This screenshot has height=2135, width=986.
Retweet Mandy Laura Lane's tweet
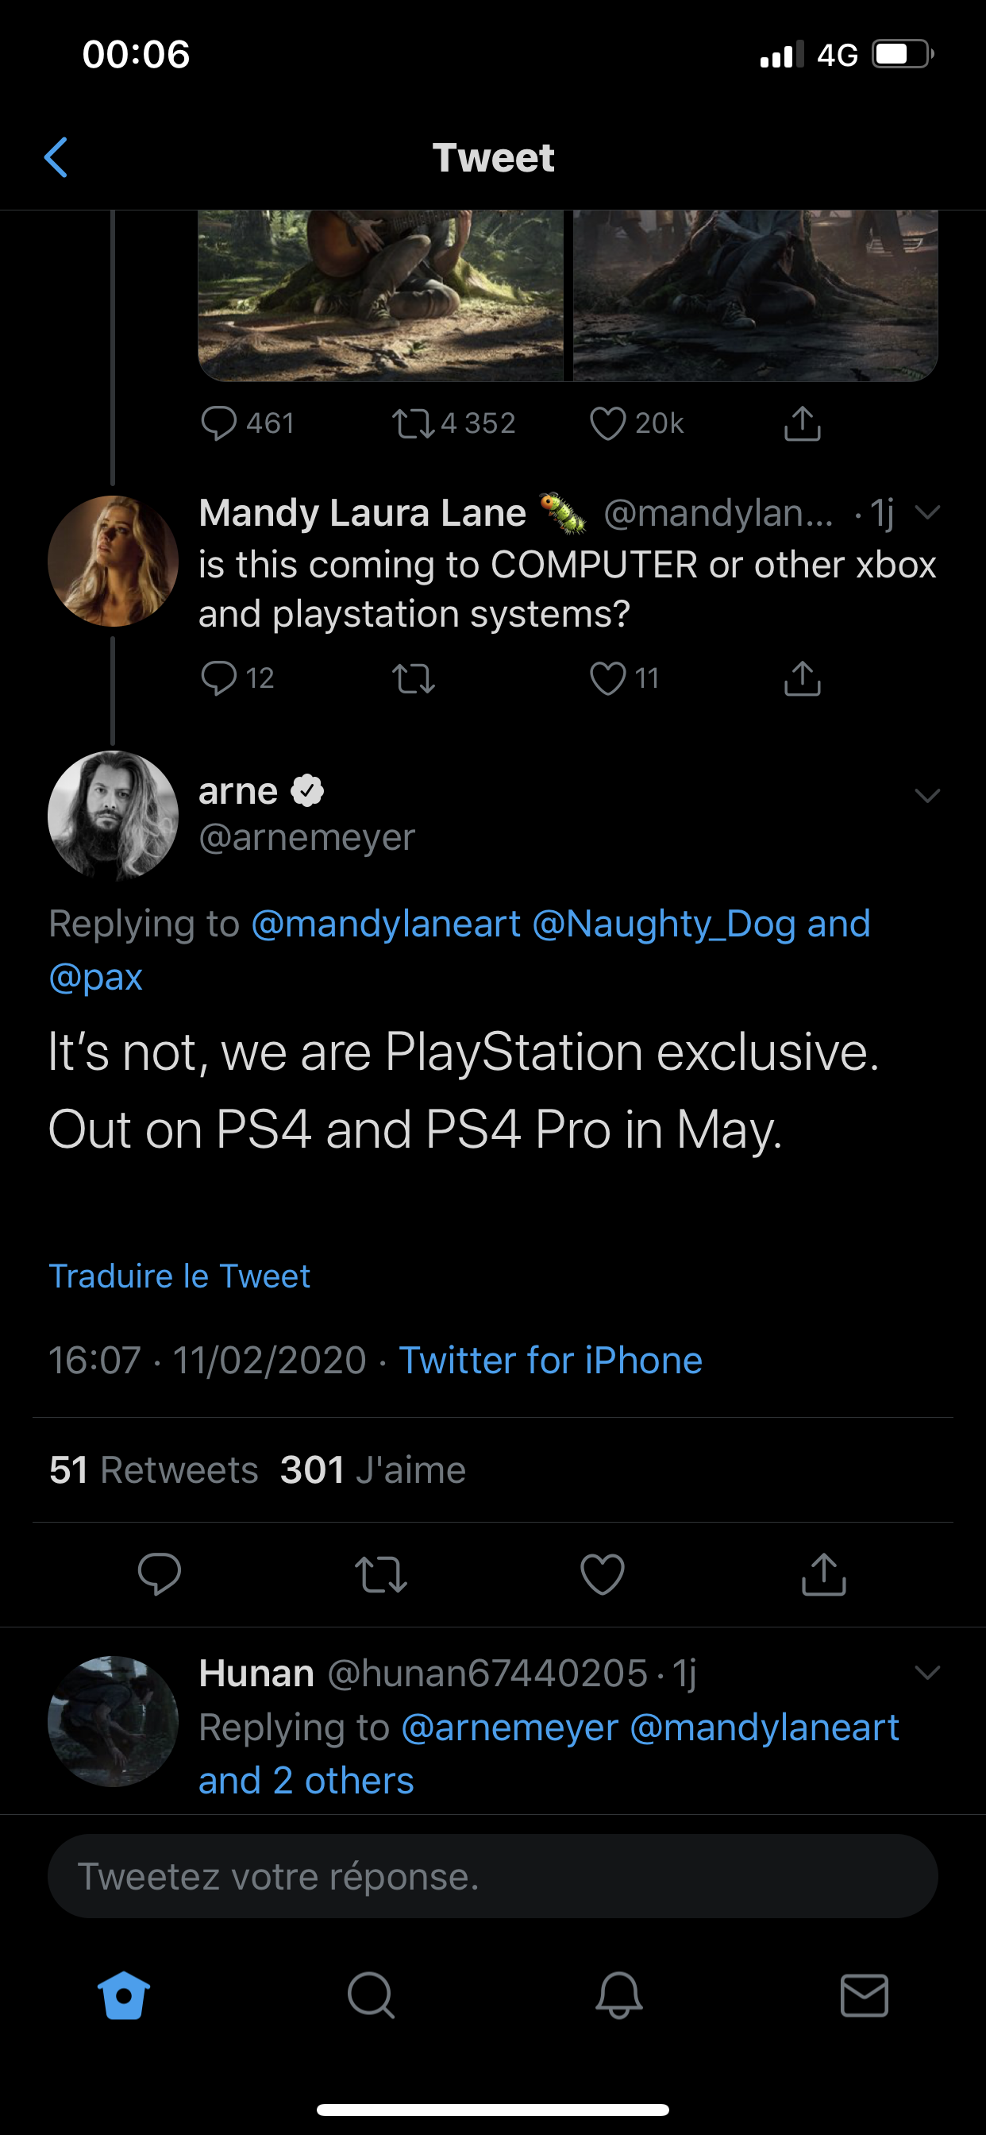413,679
